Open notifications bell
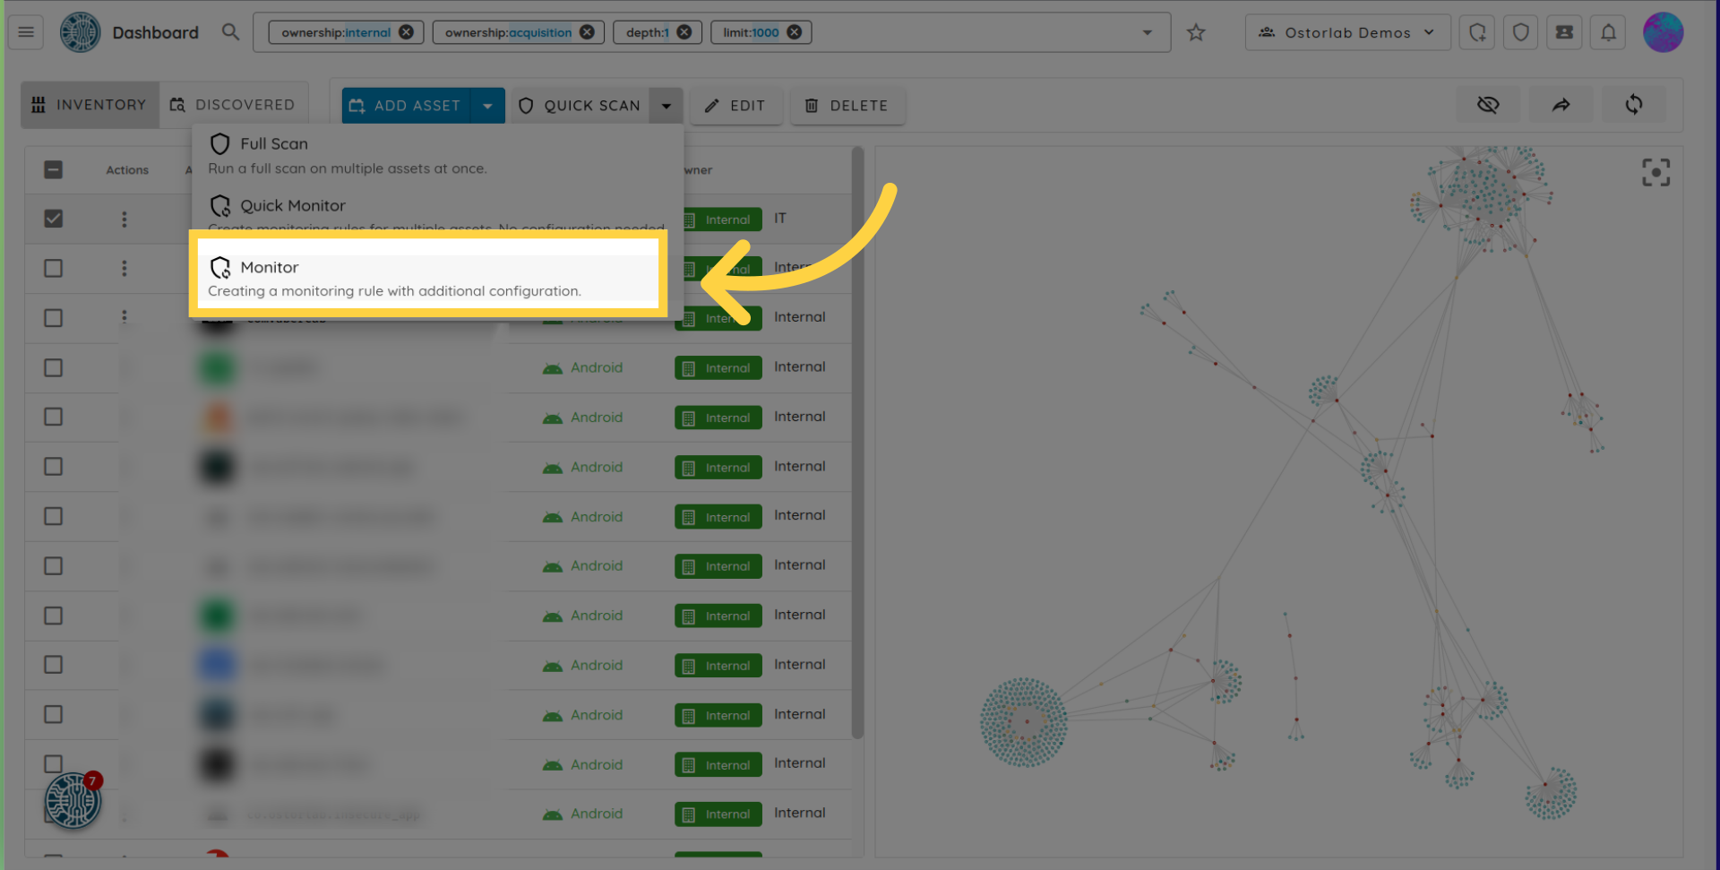The width and height of the screenshot is (1720, 870). 1608,33
